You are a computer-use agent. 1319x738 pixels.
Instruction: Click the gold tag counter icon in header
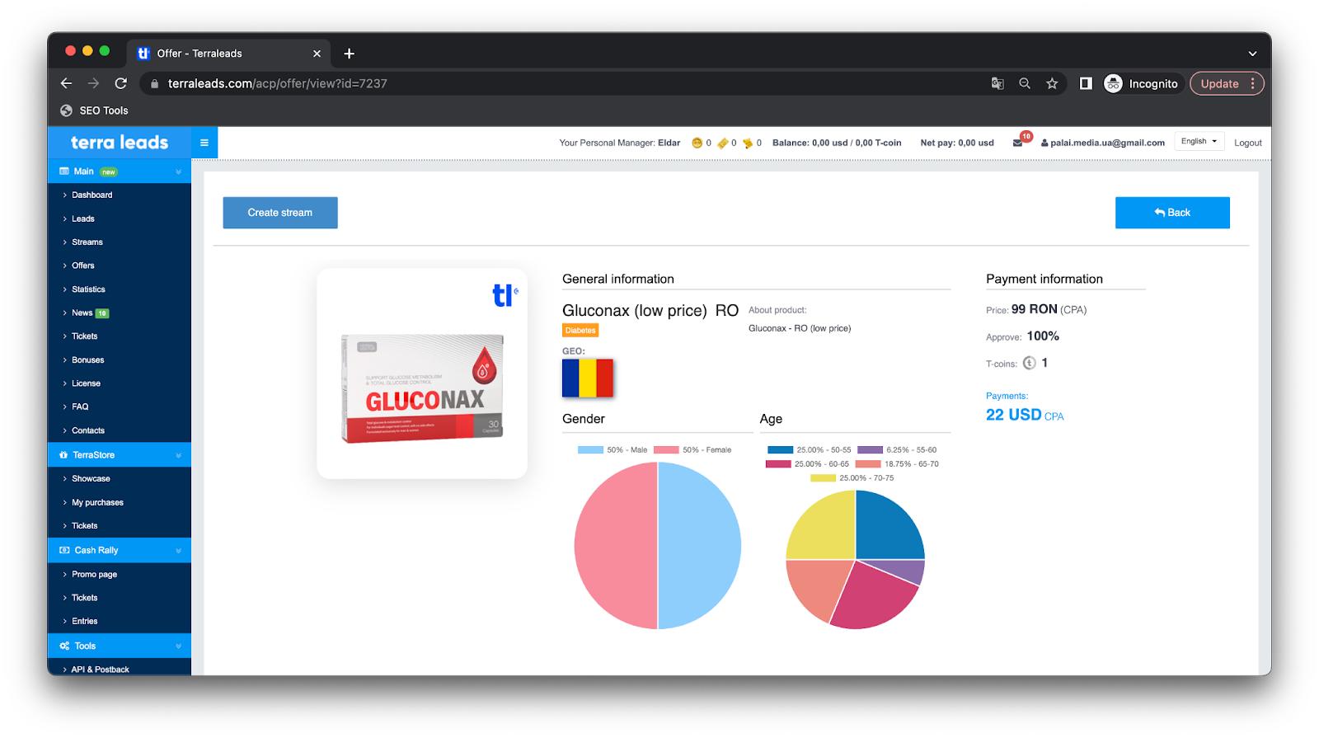click(x=748, y=143)
